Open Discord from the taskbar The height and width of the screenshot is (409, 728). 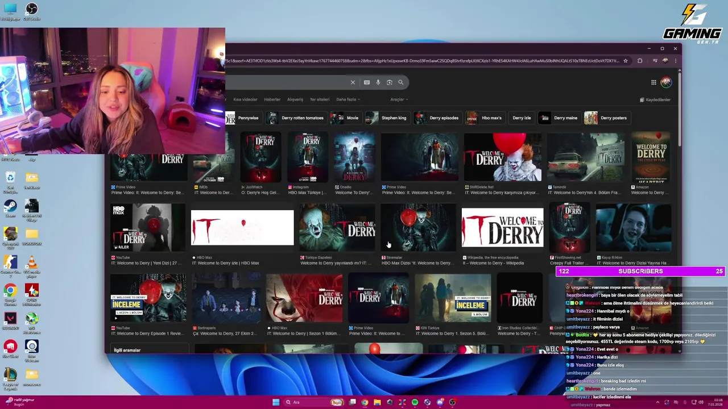point(440,402)
